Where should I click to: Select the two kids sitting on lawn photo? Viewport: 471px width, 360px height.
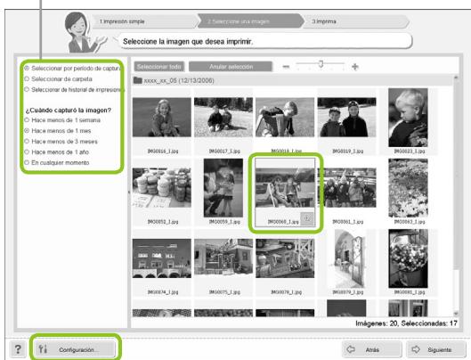(x=223, y=118)
